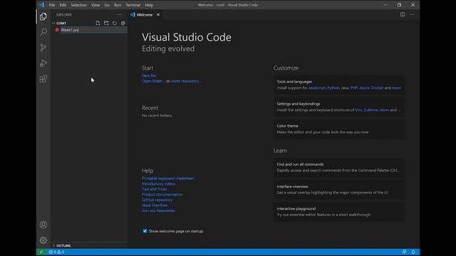Open editor more actions ellipsis
The height and width of the screenshot is (256, 456).
pos(412,14)
